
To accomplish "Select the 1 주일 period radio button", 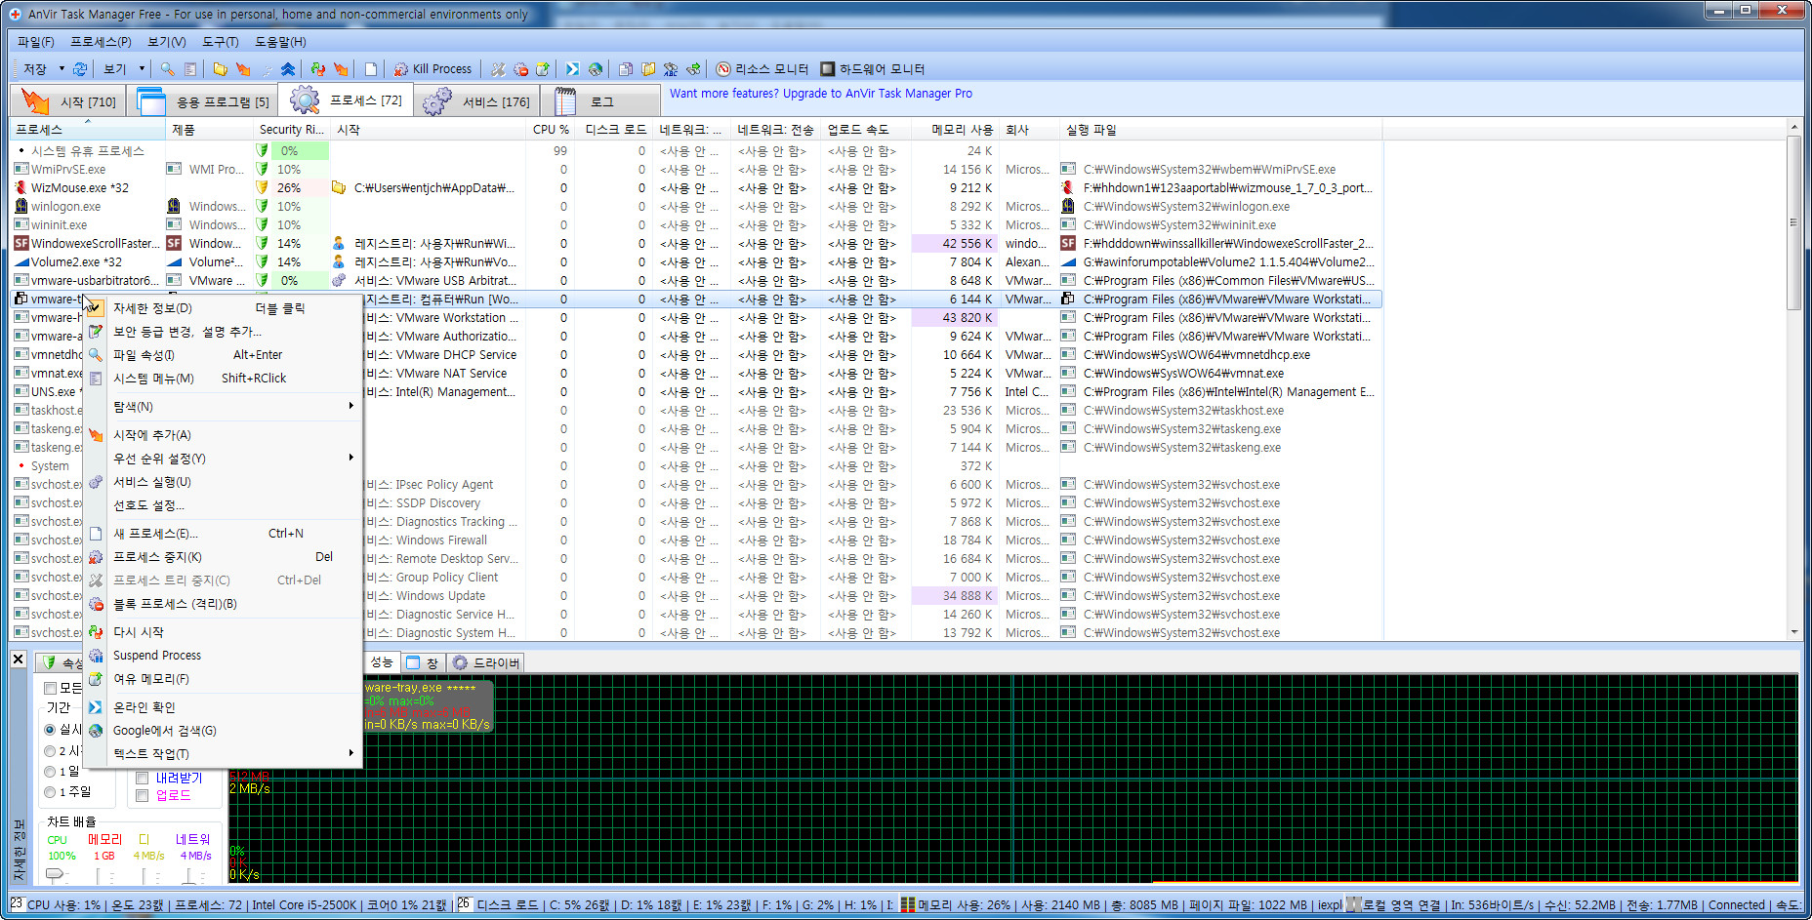I will [x=50, y=792].
